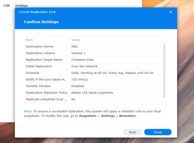
Task: Select the Schedule row label
Action: pos(32,73)
